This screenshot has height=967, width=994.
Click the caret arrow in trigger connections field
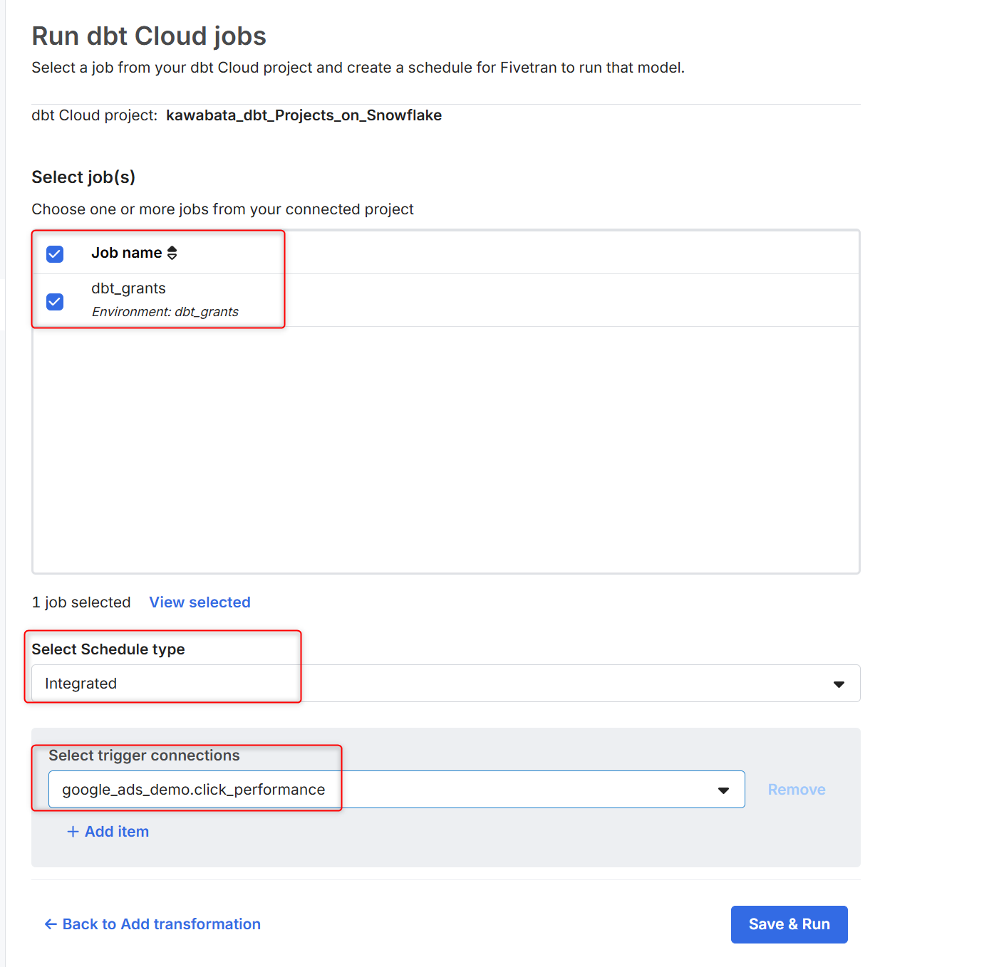point(723,790)
